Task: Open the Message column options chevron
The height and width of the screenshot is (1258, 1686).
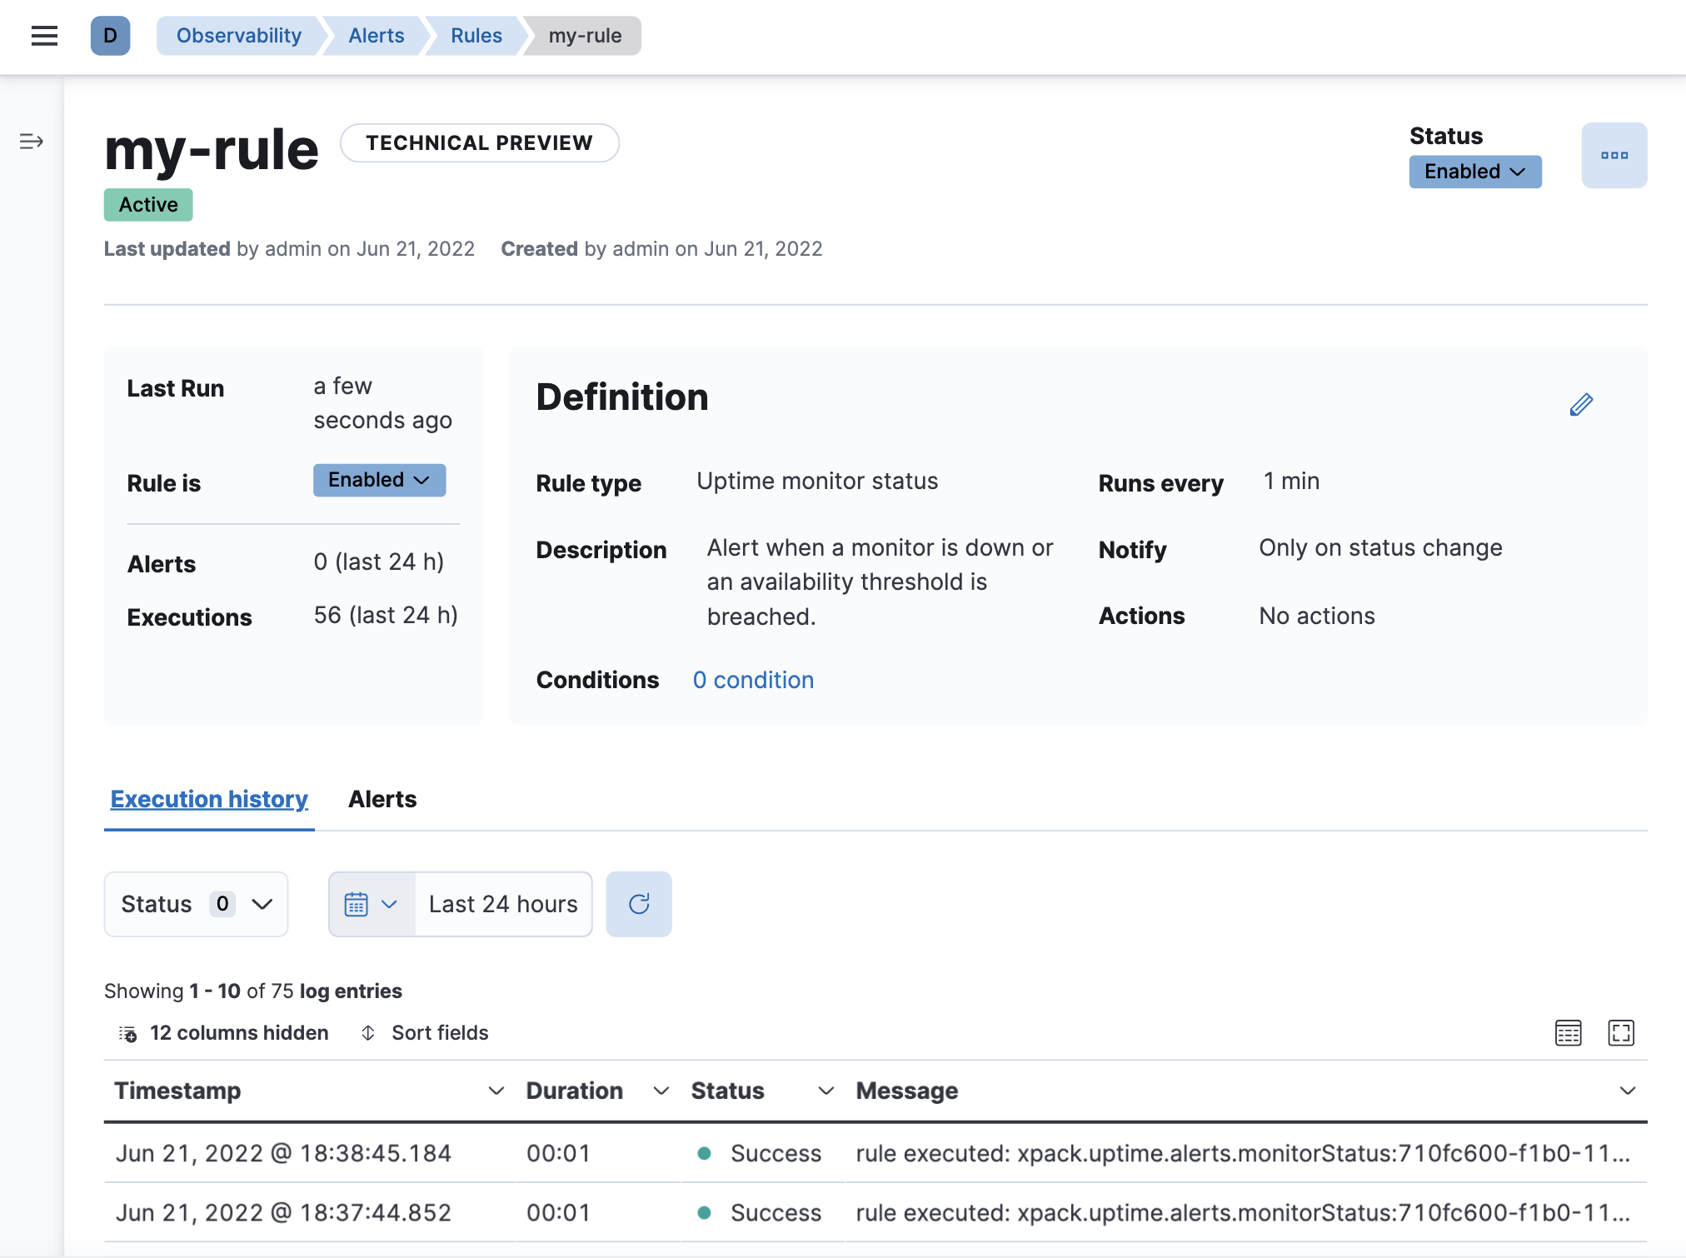Action: tap(1629, 1091)
